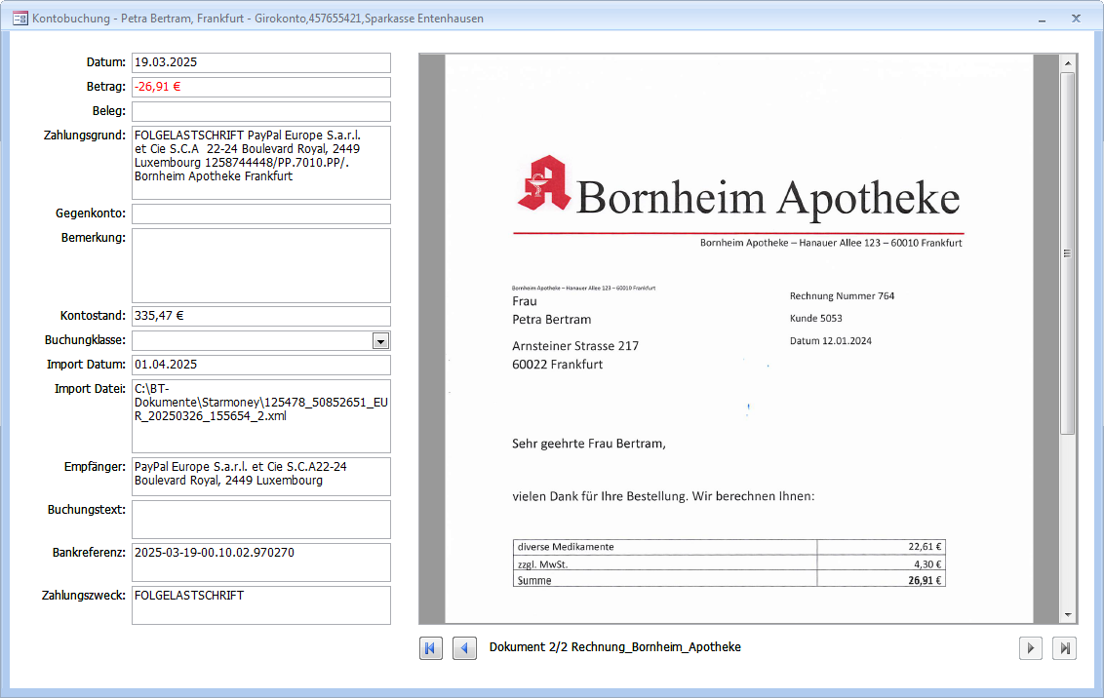Open the Buchungklasse dropdown arrow
This screenshot has width=1104, height=698.
tap(381, 341)
